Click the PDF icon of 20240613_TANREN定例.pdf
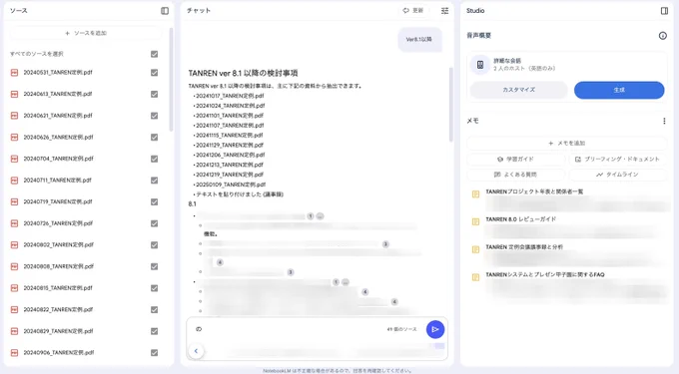The height and width of the screenshot is (374, 679). click(x=14, y=94)
